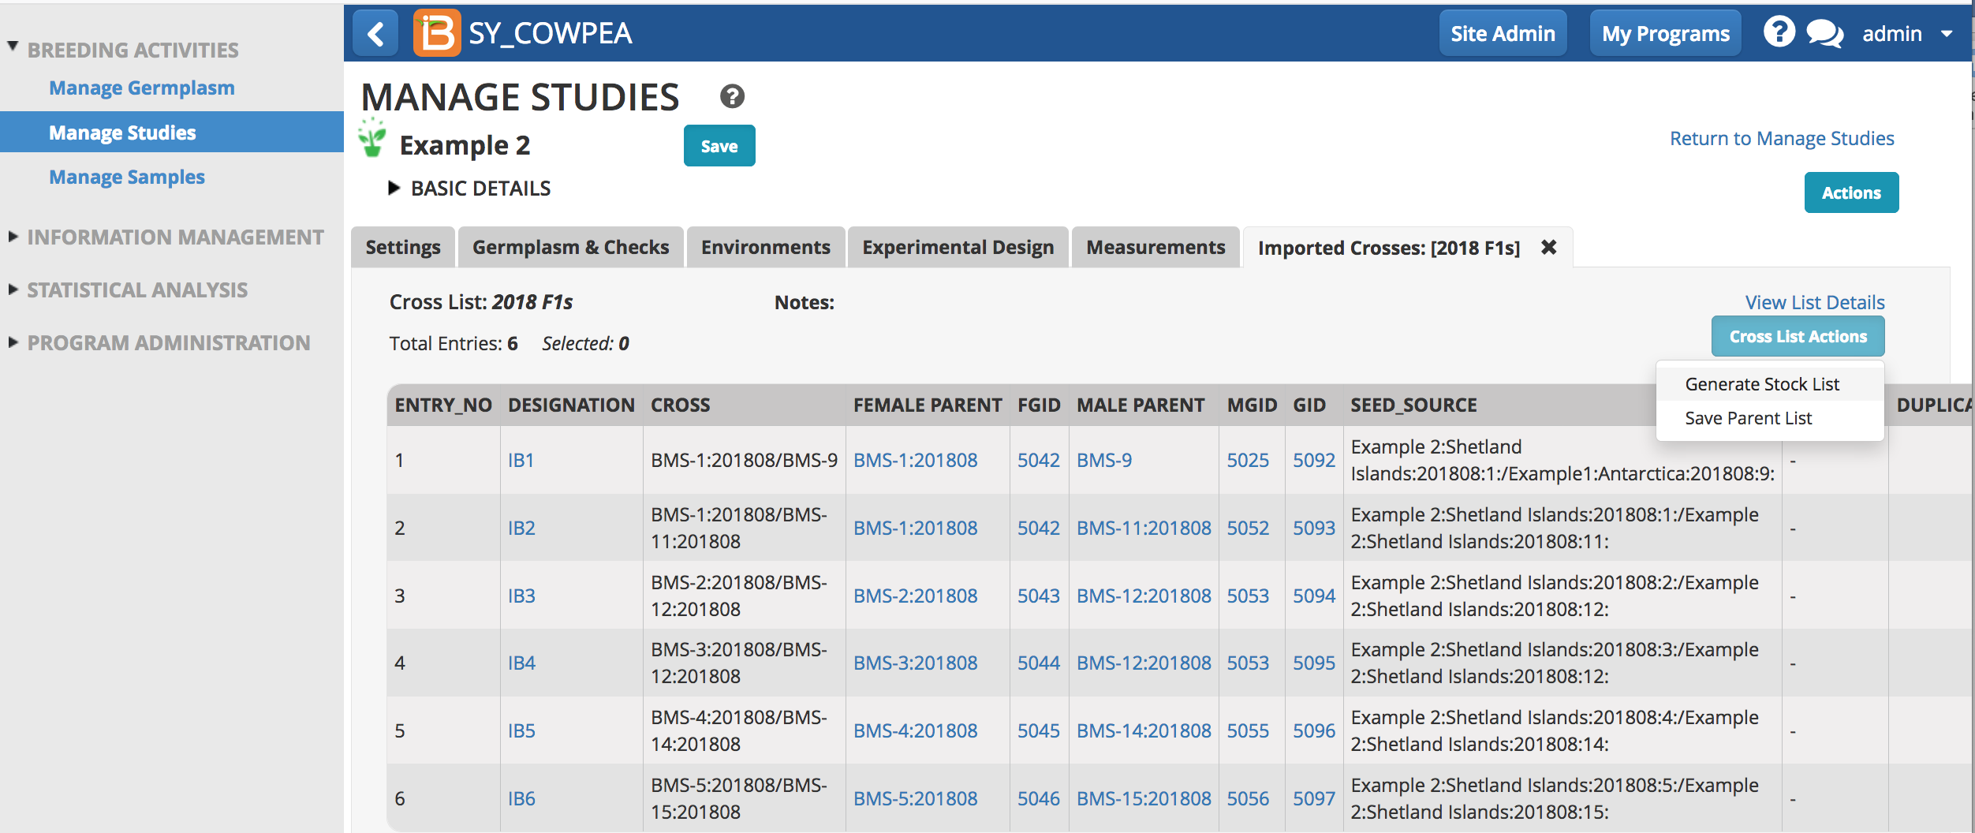
Task: Click the ENTRY_NO column header
Action: 443,405
